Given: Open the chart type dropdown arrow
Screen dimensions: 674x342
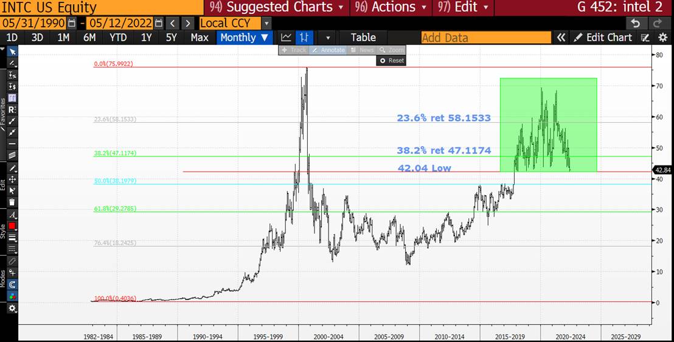Looking at the screenshot, I should (x=328, y=38).
